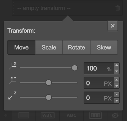Toggle the small circle at bottom left
This screenshot has height=121, width=127.
[x=6, y=115]
